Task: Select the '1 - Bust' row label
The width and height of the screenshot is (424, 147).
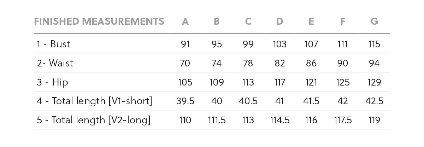Action: 53,44
